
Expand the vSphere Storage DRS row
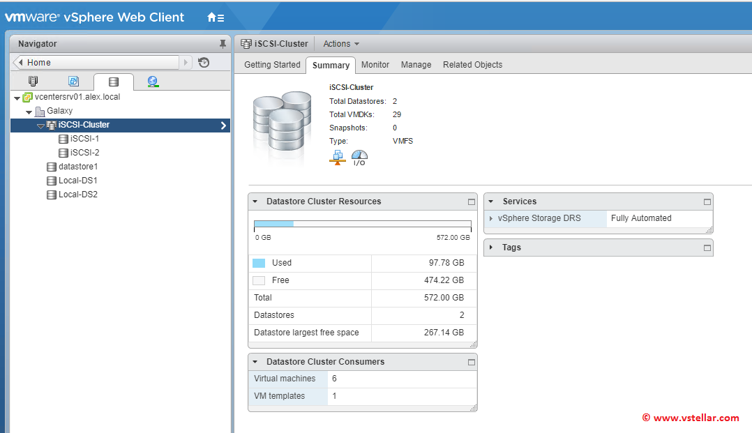491,218
